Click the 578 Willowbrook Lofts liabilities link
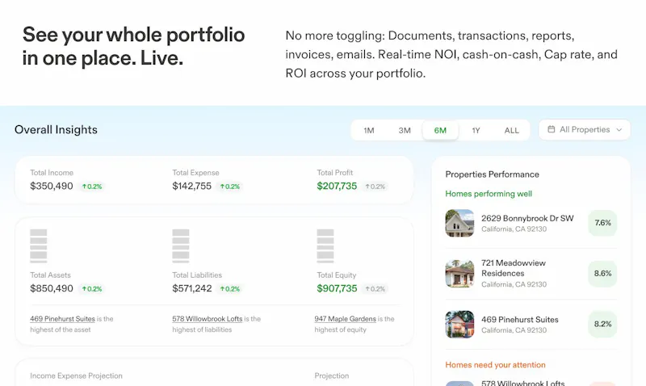Viewport: 646px width, 386px height. tap(208, 319)
